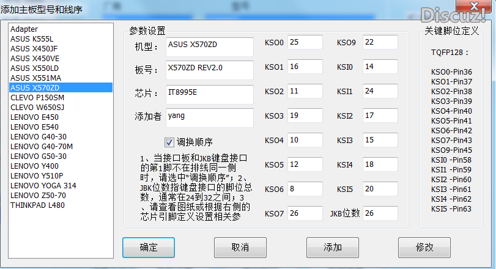The height and width of the screenshot is (269, 496).
Task: Click the 修改 button
Action: [424, 248]
